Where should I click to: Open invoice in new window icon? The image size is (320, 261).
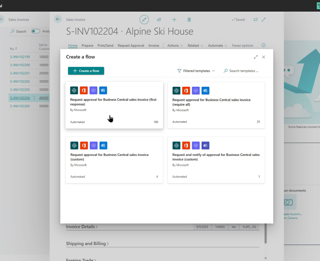click(255, 20)
